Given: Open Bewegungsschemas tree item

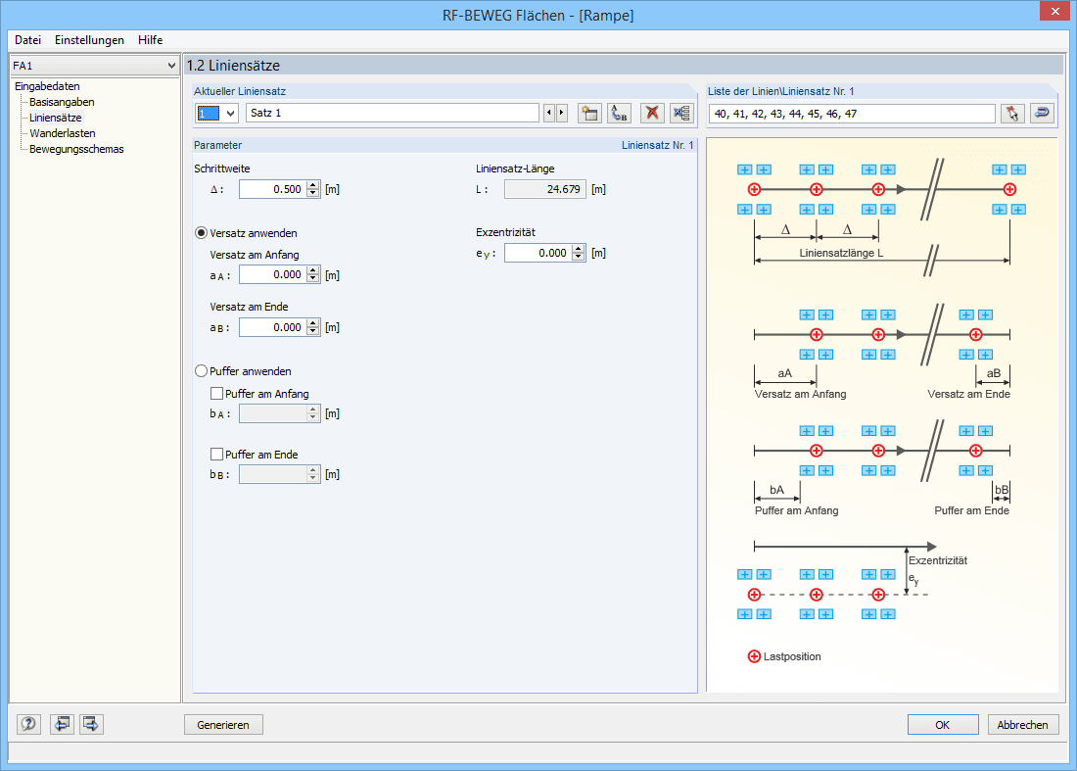Looking at the screenshot, I should click(77, 149).
